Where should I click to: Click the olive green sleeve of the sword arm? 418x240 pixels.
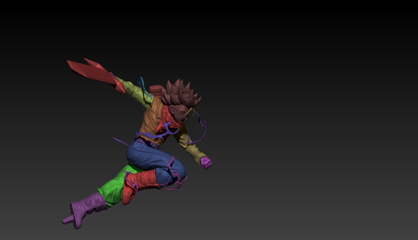(135, 93)
